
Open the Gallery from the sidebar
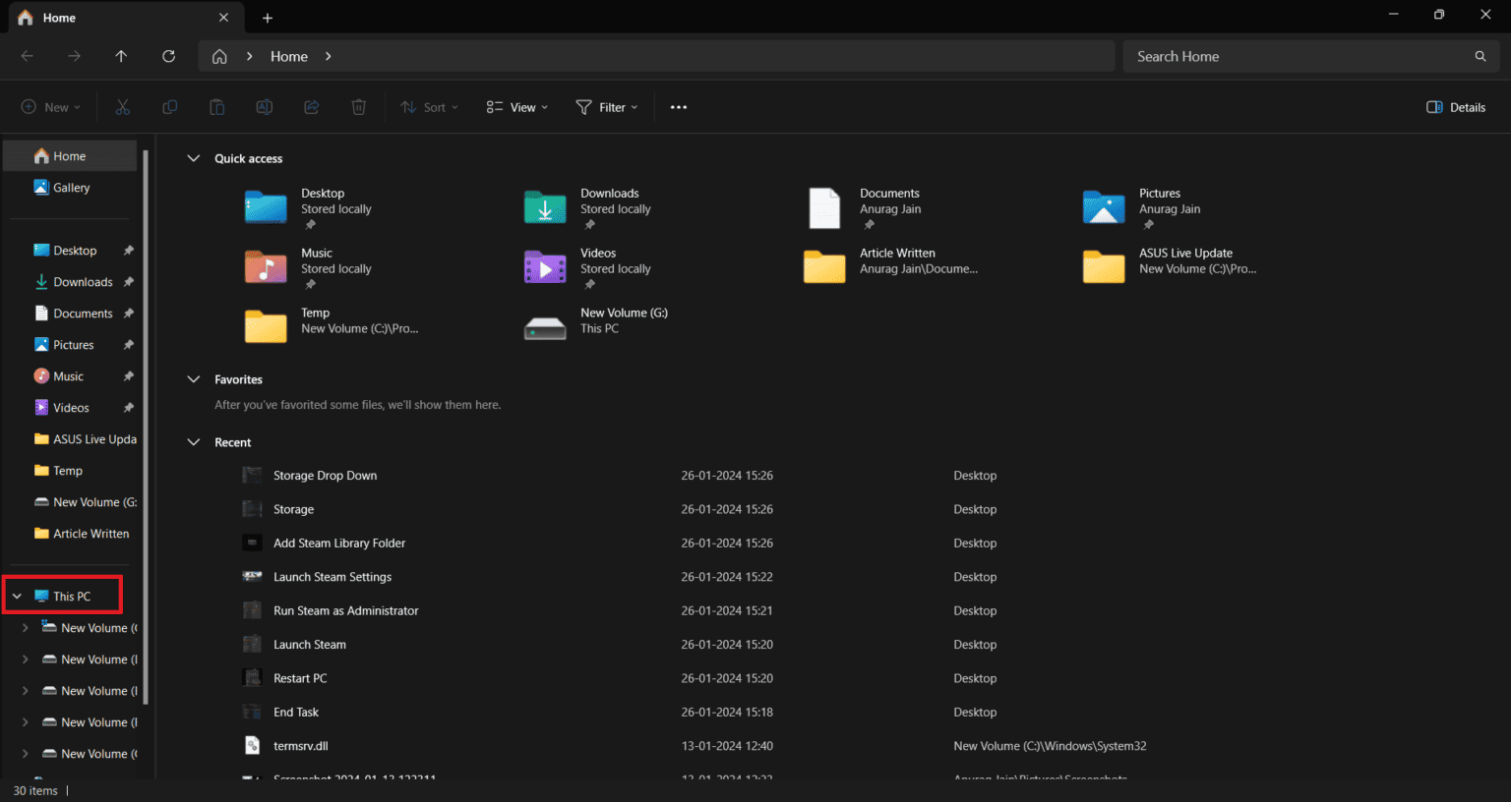click(x=69, y=187)
